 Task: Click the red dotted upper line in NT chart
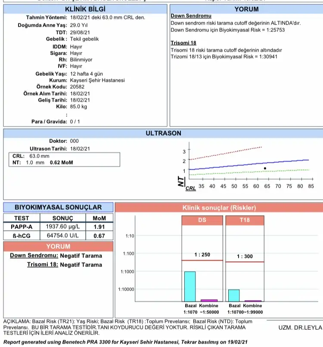pyautogui.click(x=226, y=153)
